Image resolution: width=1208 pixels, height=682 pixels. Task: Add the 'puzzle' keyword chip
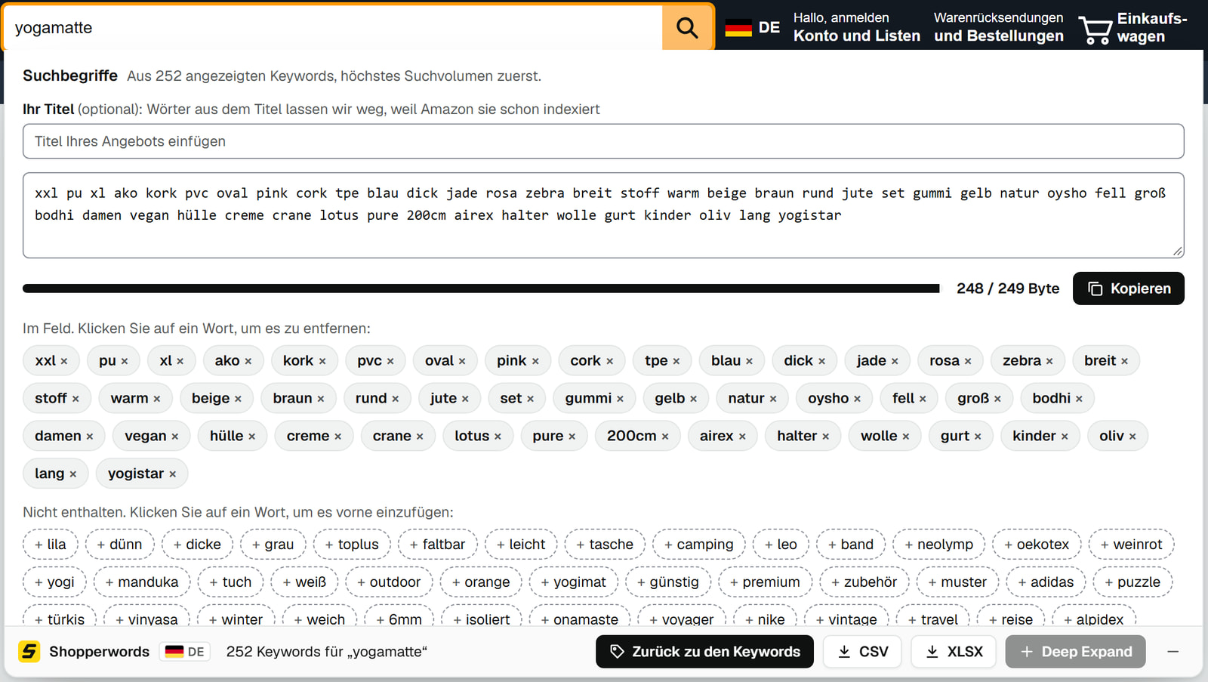point(1132,582)
